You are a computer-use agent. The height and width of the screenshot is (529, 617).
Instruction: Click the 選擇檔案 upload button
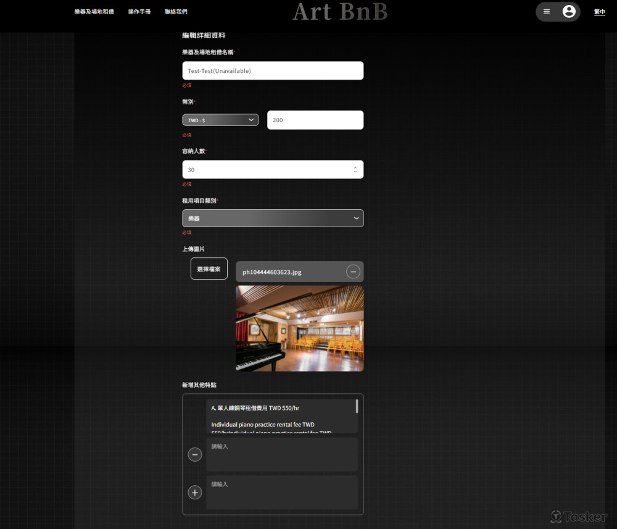(x=209, y=269)
